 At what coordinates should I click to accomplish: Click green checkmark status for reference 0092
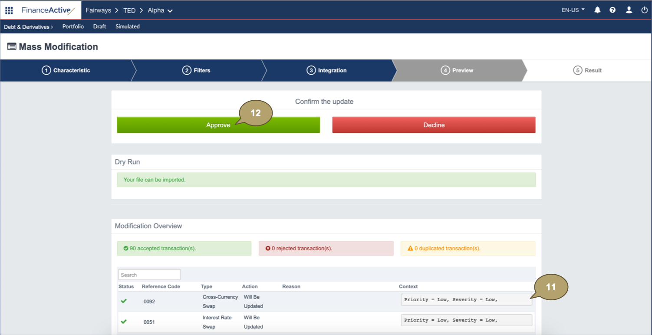point(124,301)
